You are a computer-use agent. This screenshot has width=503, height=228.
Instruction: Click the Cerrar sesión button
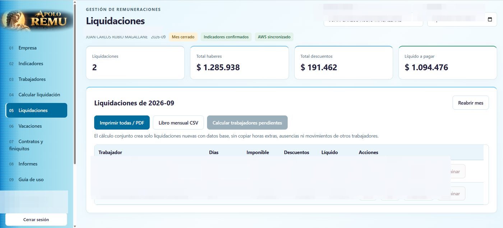click(36, 219)
